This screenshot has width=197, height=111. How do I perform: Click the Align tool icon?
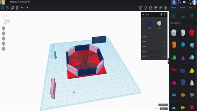click(161, 8)
